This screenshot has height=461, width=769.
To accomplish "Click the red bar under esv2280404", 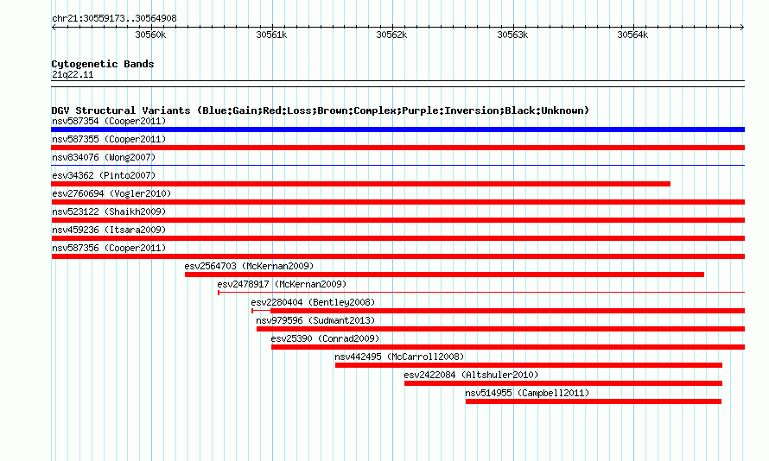I will point(507,311).
